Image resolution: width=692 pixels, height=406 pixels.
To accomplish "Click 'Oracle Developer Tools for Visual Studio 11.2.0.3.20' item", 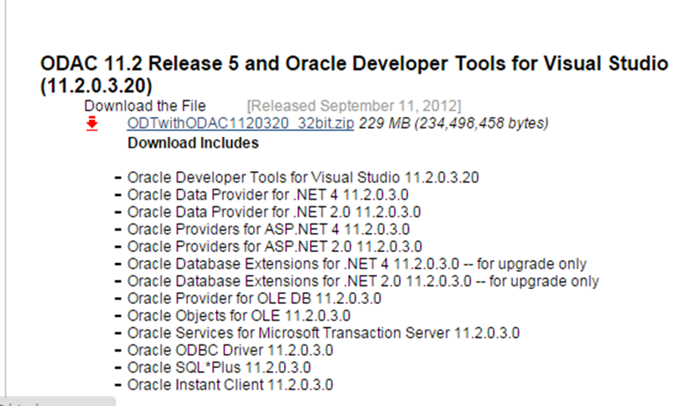I will tap(303, 177).
